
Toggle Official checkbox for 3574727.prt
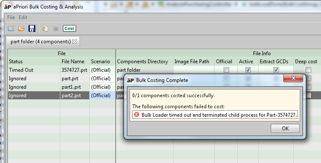click(x=226, y=70)
